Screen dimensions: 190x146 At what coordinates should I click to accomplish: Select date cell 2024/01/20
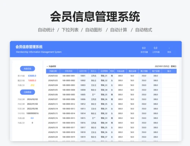(53, 137)
